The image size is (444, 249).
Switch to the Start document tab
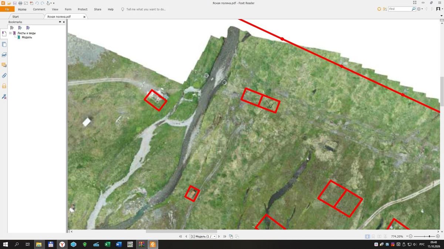(16, 17)
